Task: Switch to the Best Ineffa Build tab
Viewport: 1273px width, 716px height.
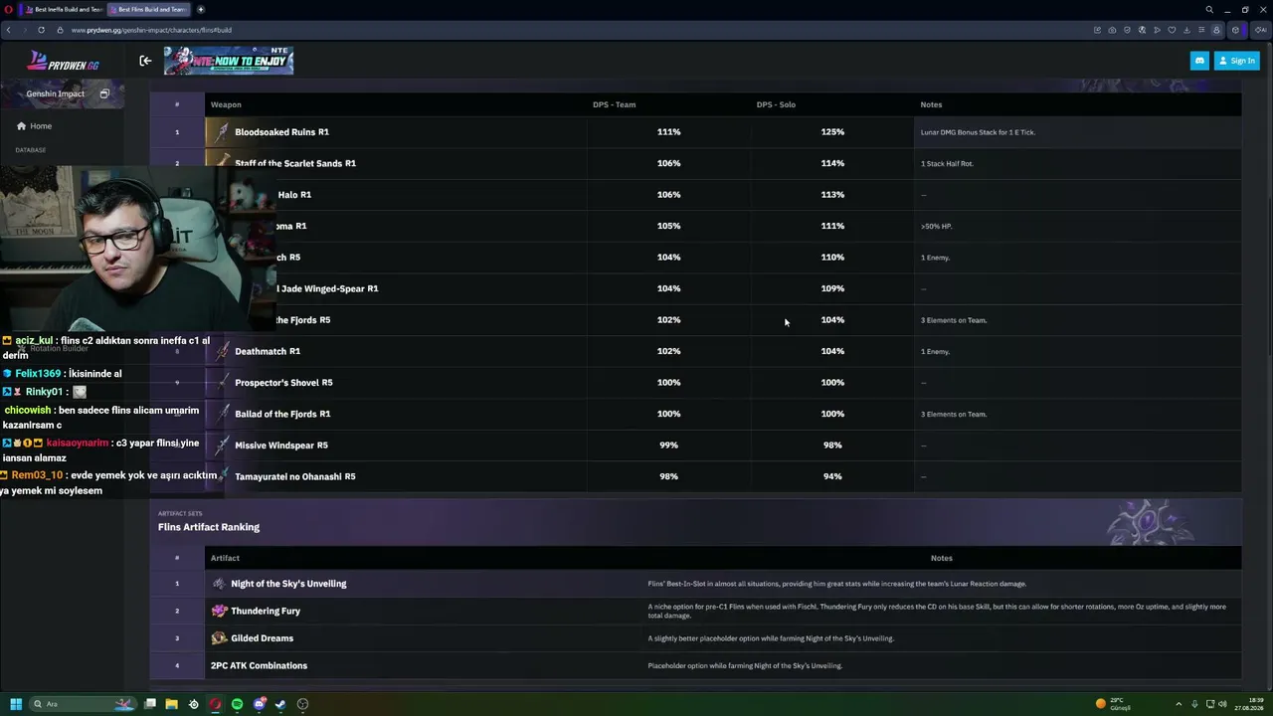Action: click(x=65, y=9)
